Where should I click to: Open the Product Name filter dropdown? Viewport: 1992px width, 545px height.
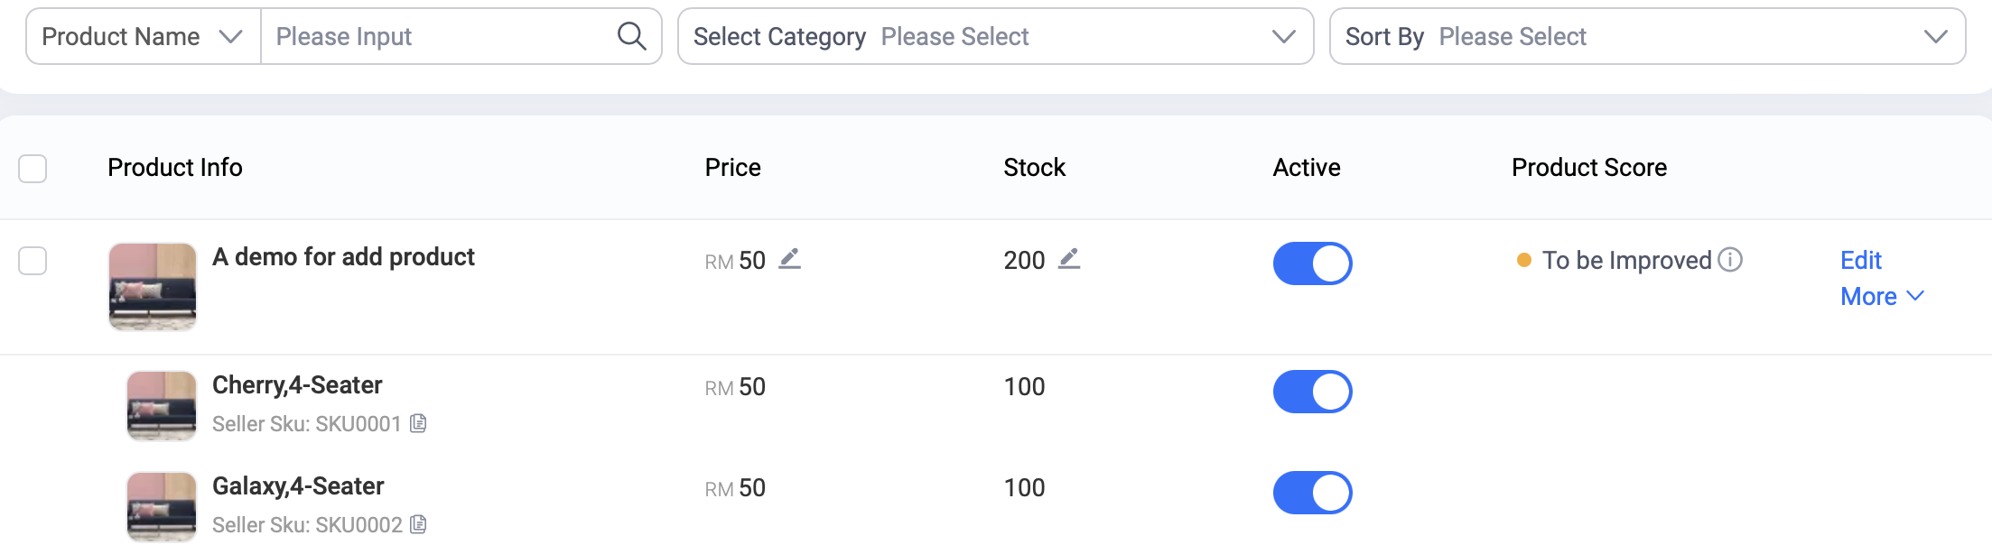click(x=143, y=36)
